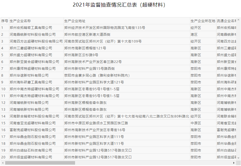Viewport: 241px width, 166px height.
Task: Select 河南博锐新材料有限公司 in row 12
Action: coord(36,102)
